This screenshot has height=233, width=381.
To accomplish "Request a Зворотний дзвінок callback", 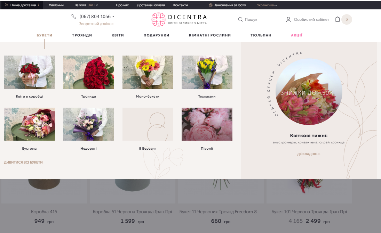I will 96,24.
